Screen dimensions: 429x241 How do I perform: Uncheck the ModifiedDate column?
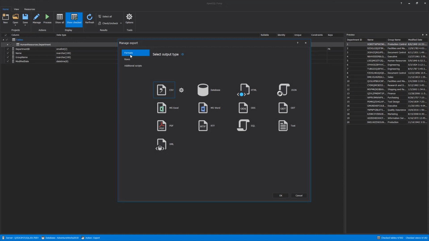click(7, 61)
